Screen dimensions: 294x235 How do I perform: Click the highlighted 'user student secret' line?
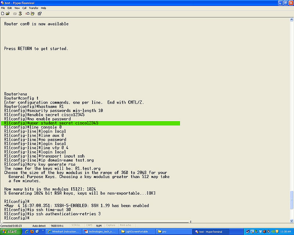(90, 123)
